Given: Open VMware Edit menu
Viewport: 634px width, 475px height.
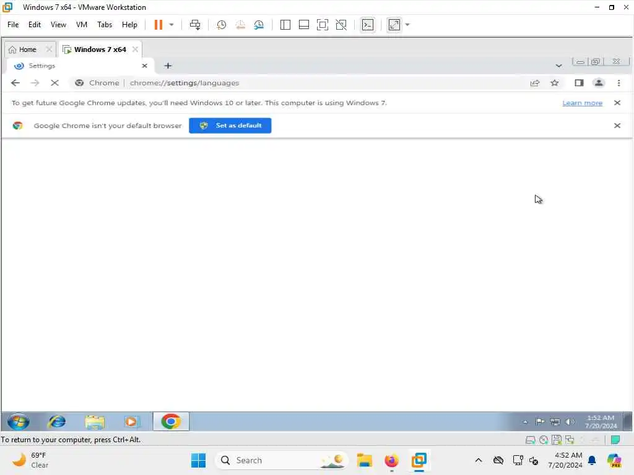Looking at the screenshot, I should tap(35, 25).
